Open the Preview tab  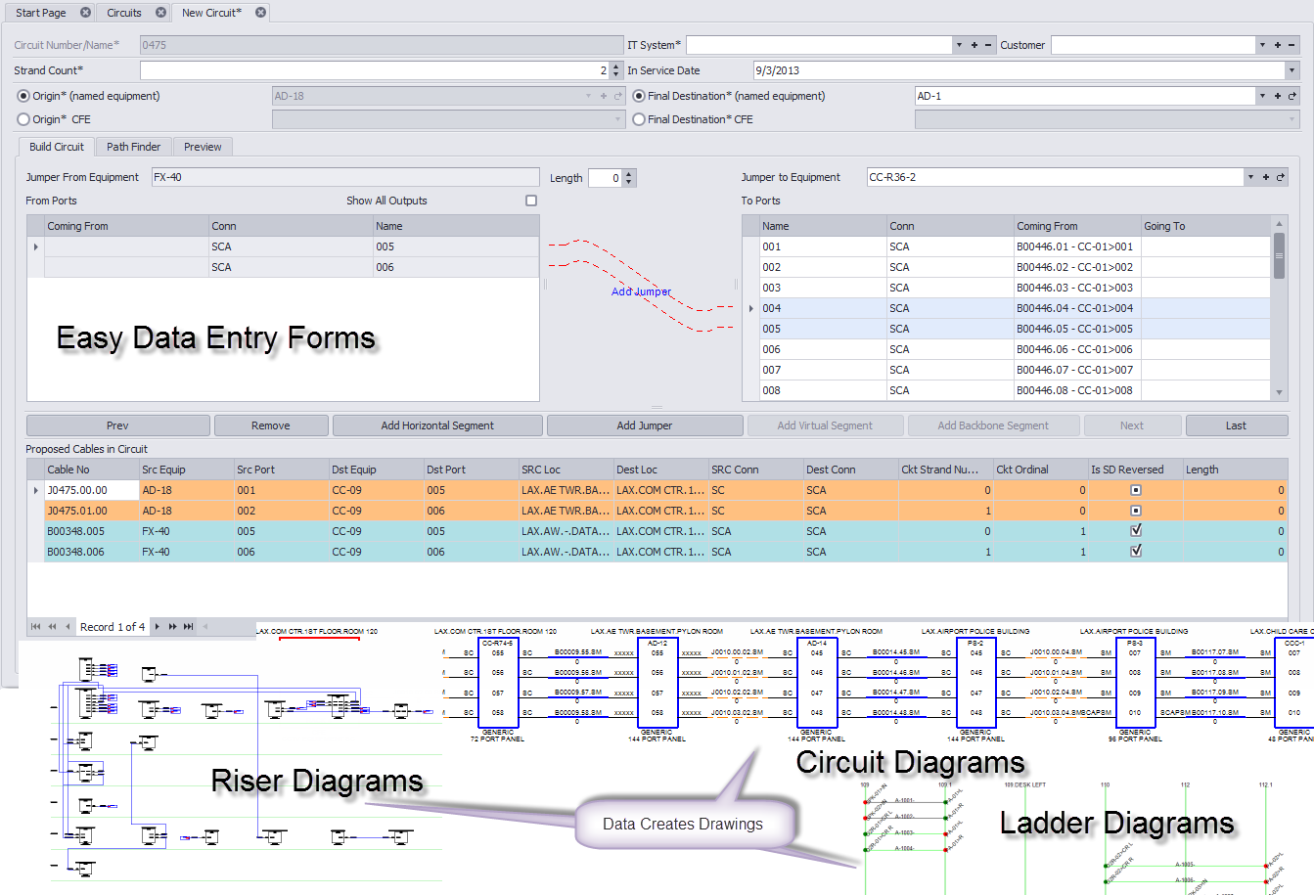[x=202, y=147]
